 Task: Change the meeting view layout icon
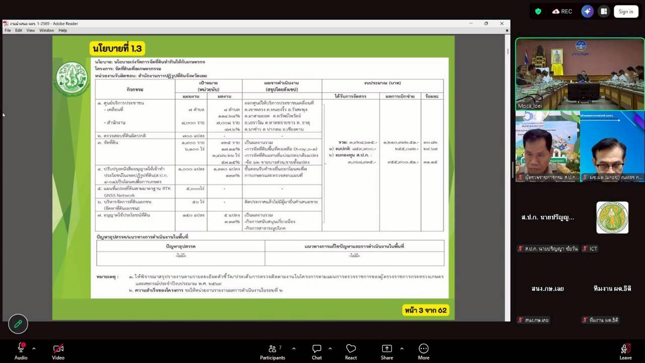click(x=603, y=12)
